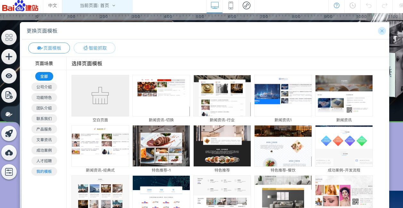Select the 页面模板 tab
The image size is (403, 208).
point(49,48)
